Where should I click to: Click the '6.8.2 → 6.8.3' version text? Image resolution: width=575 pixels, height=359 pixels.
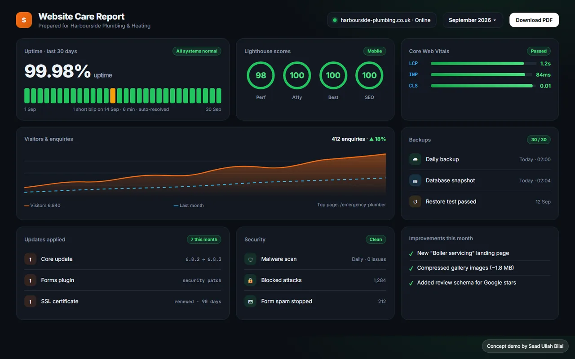pyautogui.click(x=203, y=259)
